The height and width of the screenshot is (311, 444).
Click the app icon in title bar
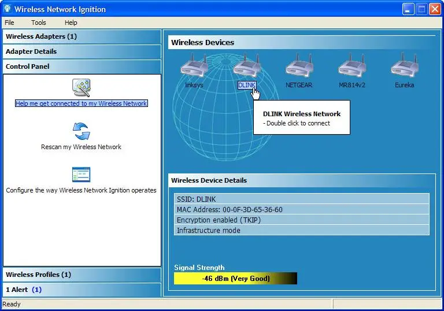point(7,9)
